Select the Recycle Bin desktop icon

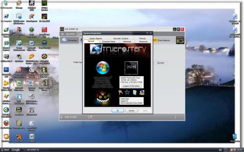point(235,138)
